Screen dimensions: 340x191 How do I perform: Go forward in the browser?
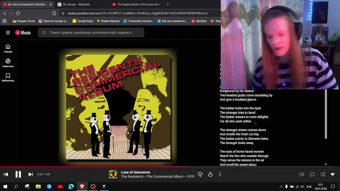point(11,13)
